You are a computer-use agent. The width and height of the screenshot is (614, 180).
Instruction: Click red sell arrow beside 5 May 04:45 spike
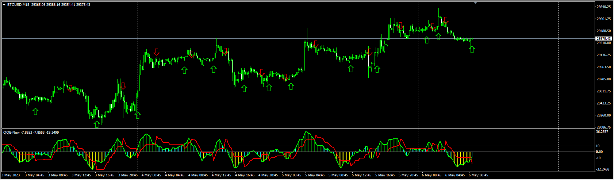(x=315, y=44)
